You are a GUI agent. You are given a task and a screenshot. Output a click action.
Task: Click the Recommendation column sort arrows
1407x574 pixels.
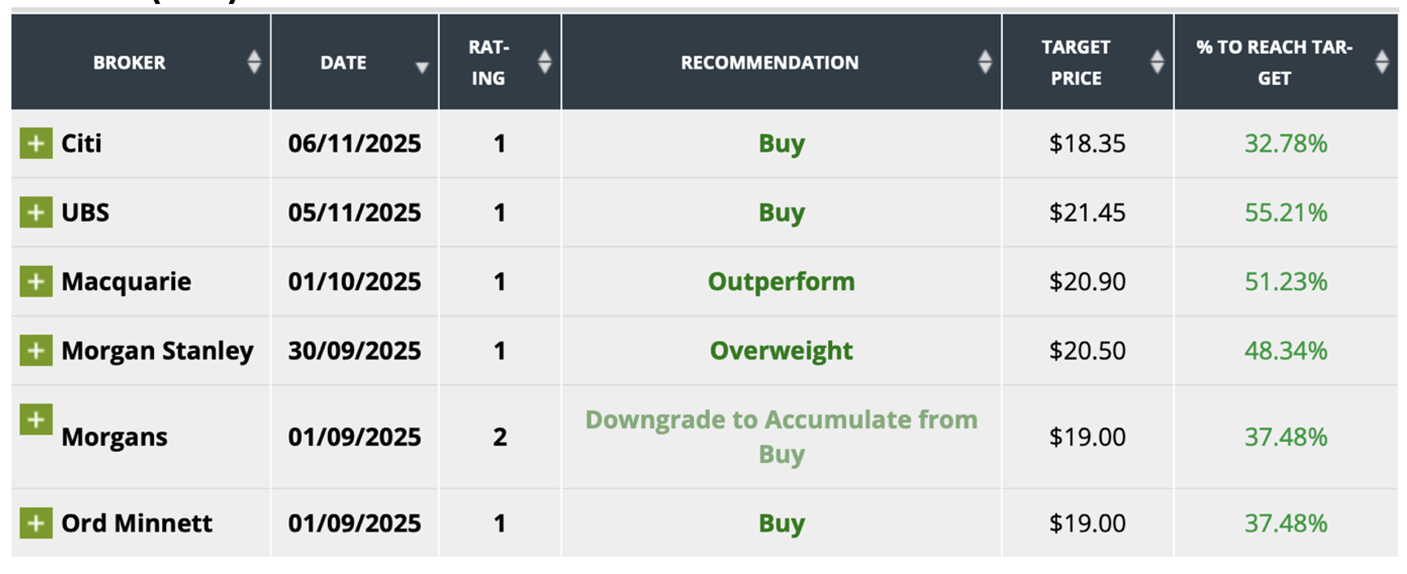point(985,62)
